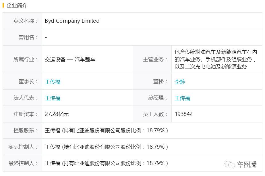This screenshot has width=265, height=176.
Task: Click the 交运设备 — 汽车整车 industry value
Action: [x=70, y=60]
